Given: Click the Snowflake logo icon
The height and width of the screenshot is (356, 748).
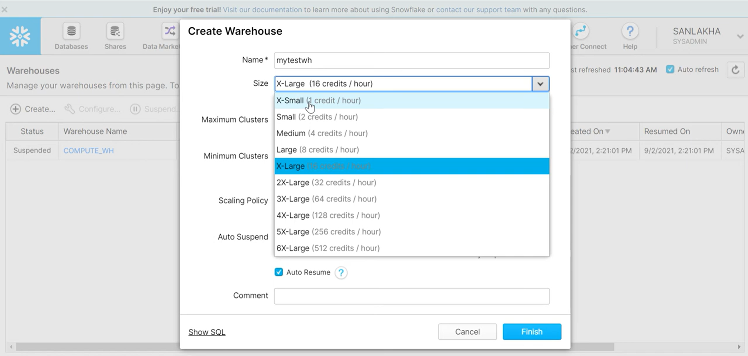Looking at the screenshot, I should pyautogui.click(x=20, y=36).
